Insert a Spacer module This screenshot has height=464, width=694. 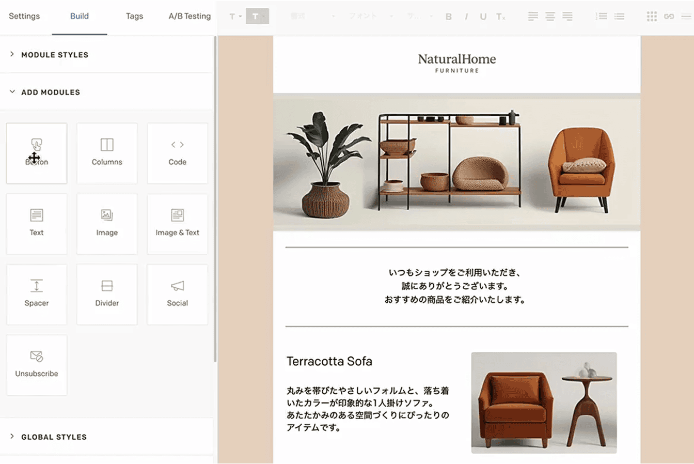37,294
